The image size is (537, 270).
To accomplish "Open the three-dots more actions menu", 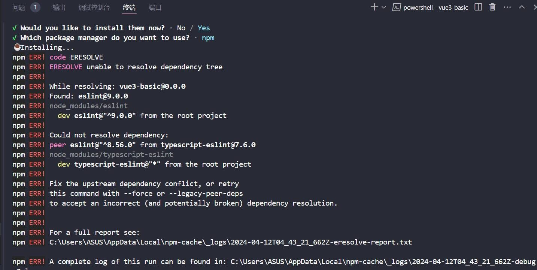I will 507,7.
